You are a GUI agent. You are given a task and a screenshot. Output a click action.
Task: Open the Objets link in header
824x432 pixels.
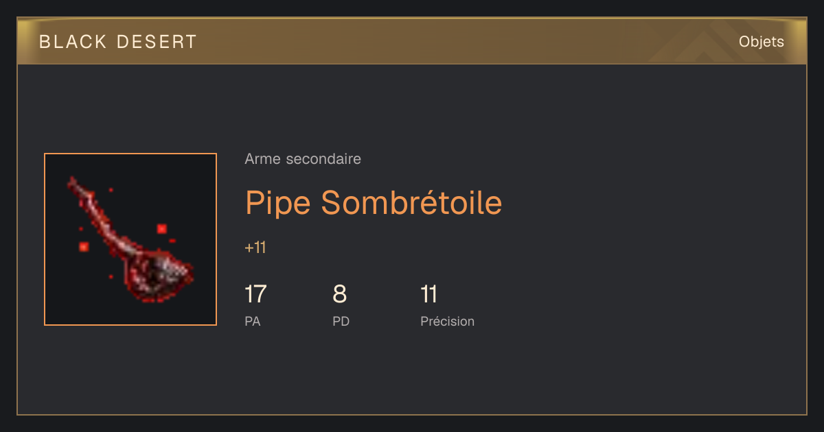(x=762, y=42)
